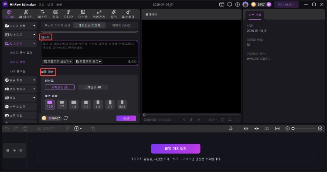Toggle the track lock icon in track header

[8, 150]
